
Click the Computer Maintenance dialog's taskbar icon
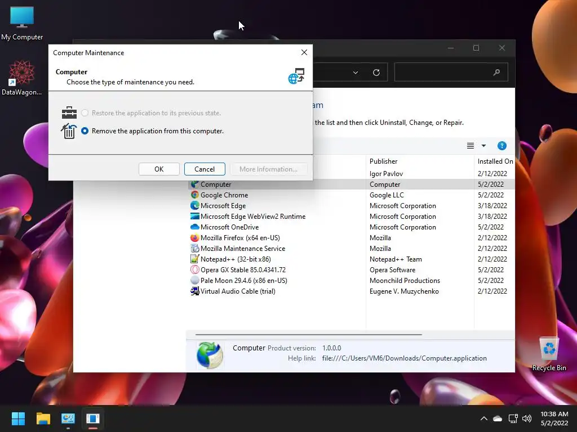coord(93,418)
